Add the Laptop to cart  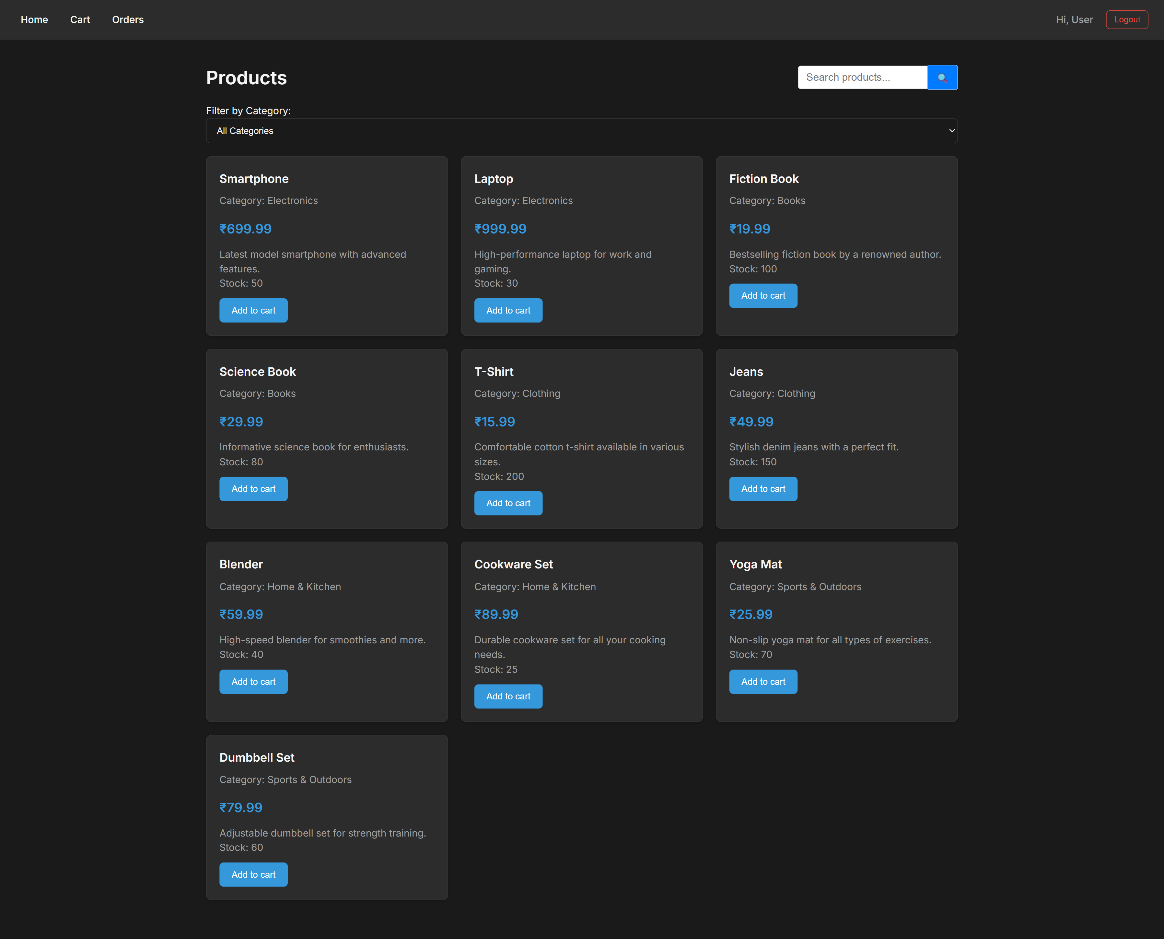pyautogui.click(x=508, y=310)
